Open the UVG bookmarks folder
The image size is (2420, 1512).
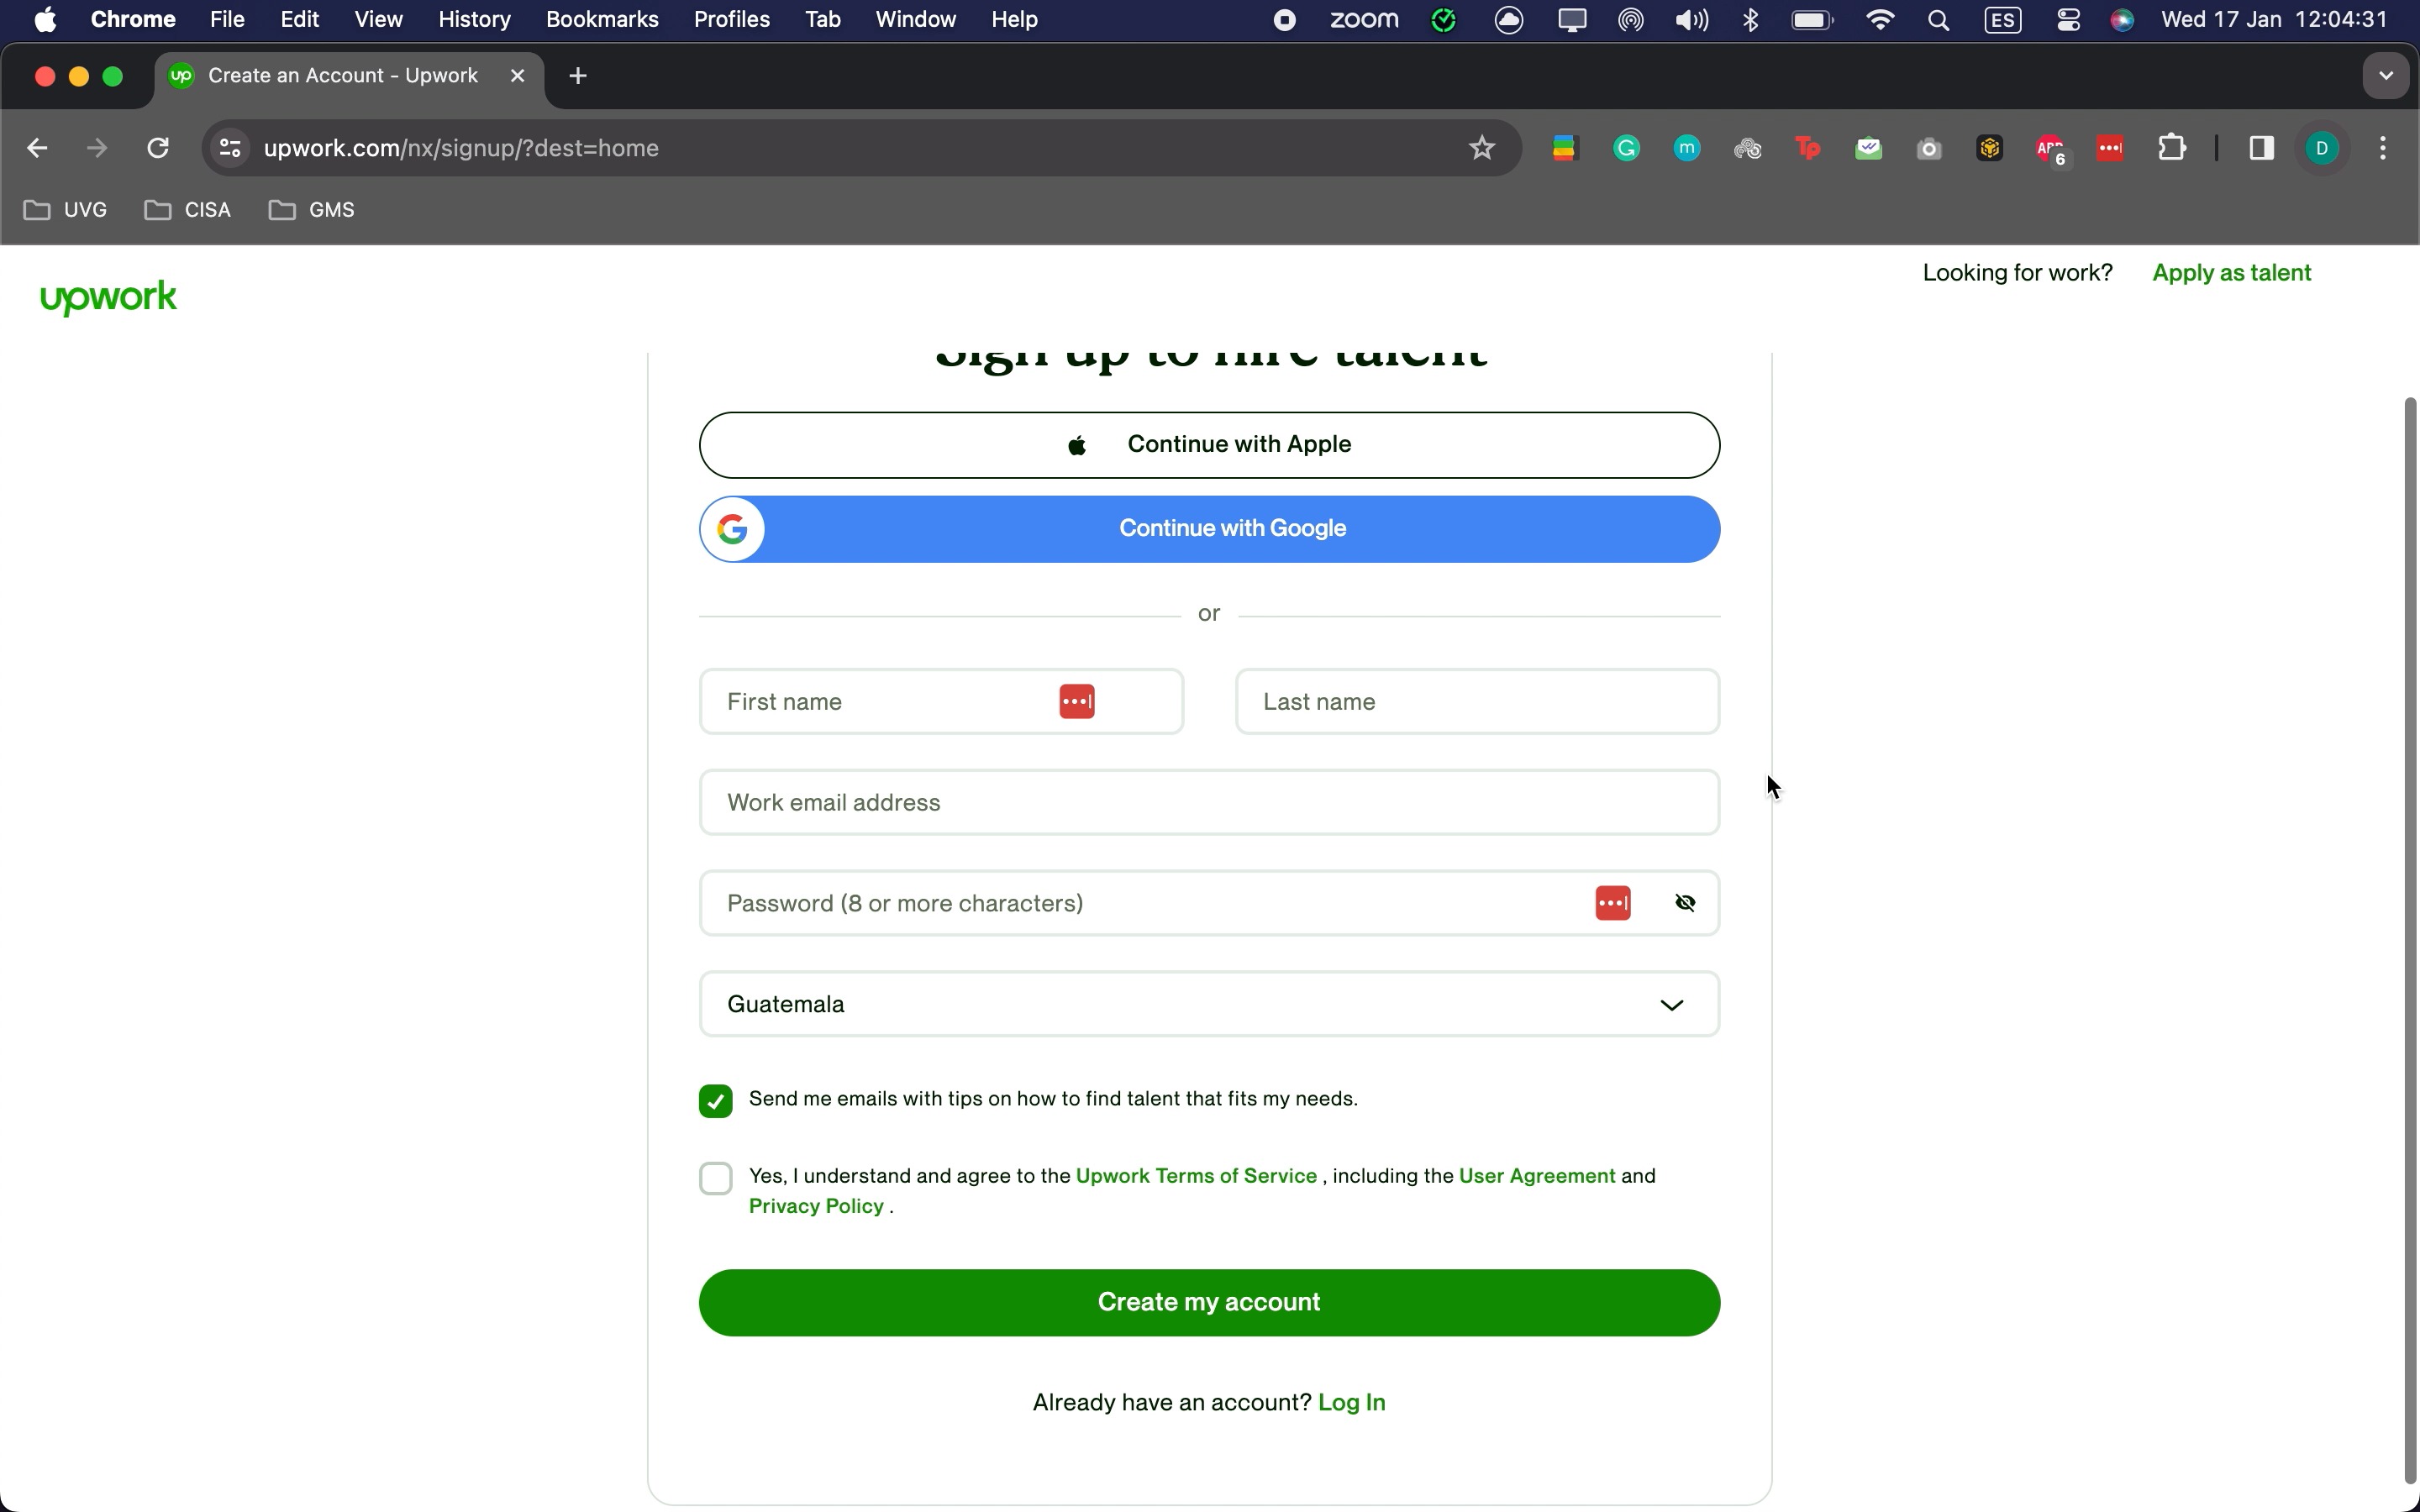(x=65, y=210)
